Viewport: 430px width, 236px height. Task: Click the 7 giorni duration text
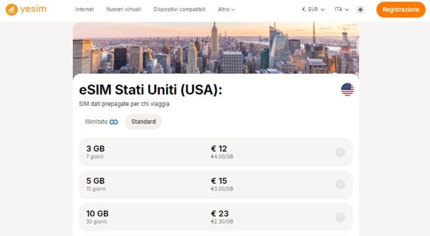tap(95, 157)
